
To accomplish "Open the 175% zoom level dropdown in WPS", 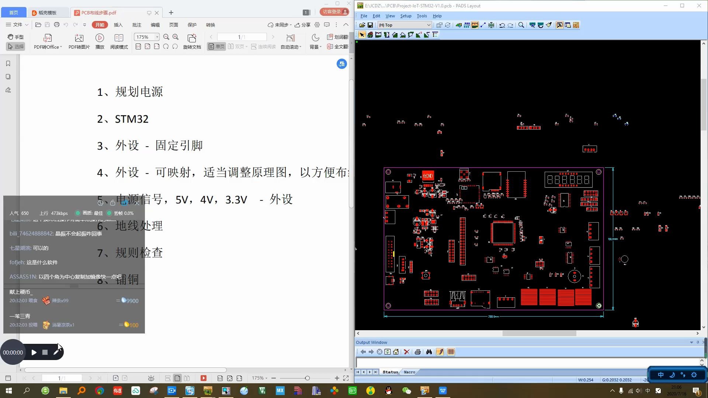I will coord(156,37).
